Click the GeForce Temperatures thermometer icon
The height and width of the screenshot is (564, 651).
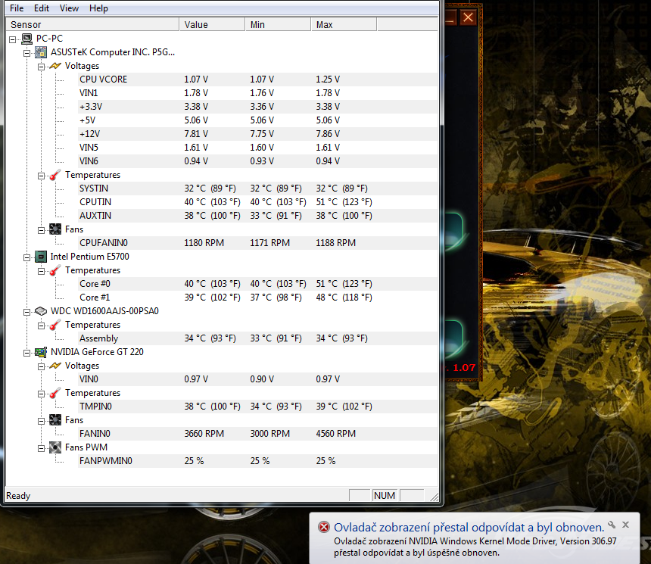55,393
